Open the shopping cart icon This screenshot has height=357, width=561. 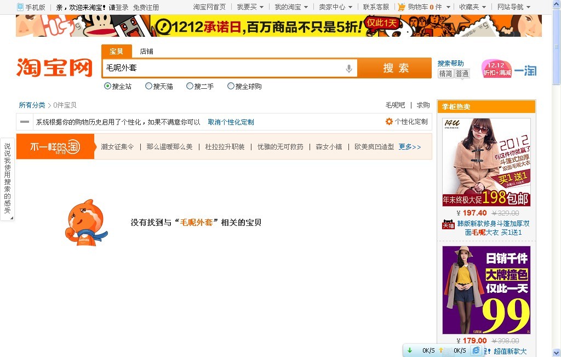pos(402,7)
